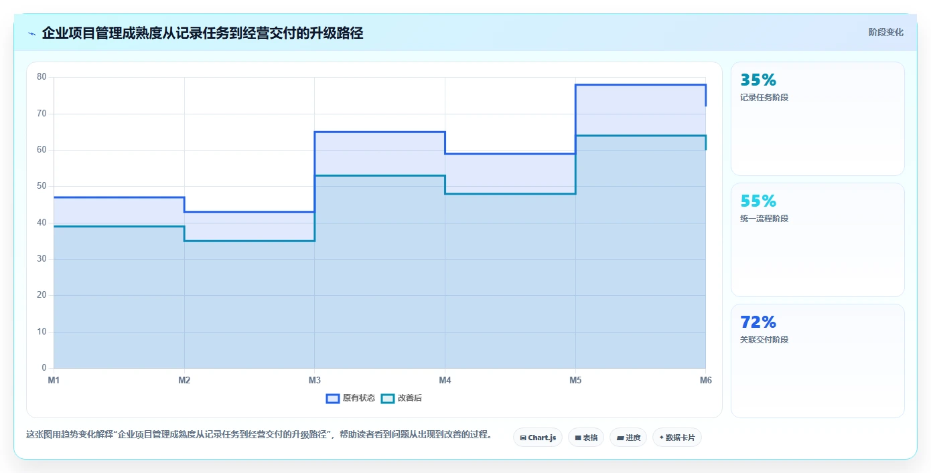
Task: Click the M6 x-axis label
Action: [705, 380]
